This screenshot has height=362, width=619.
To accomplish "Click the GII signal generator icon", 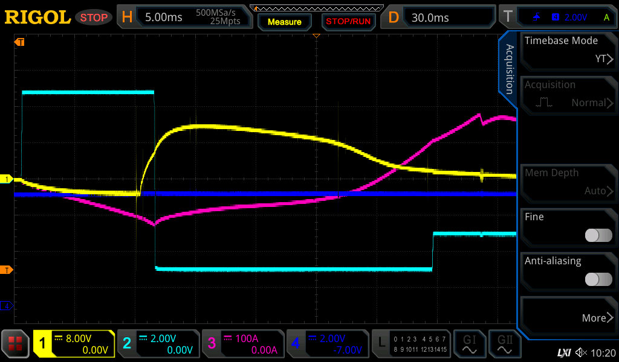I will [x=504, y=344].
